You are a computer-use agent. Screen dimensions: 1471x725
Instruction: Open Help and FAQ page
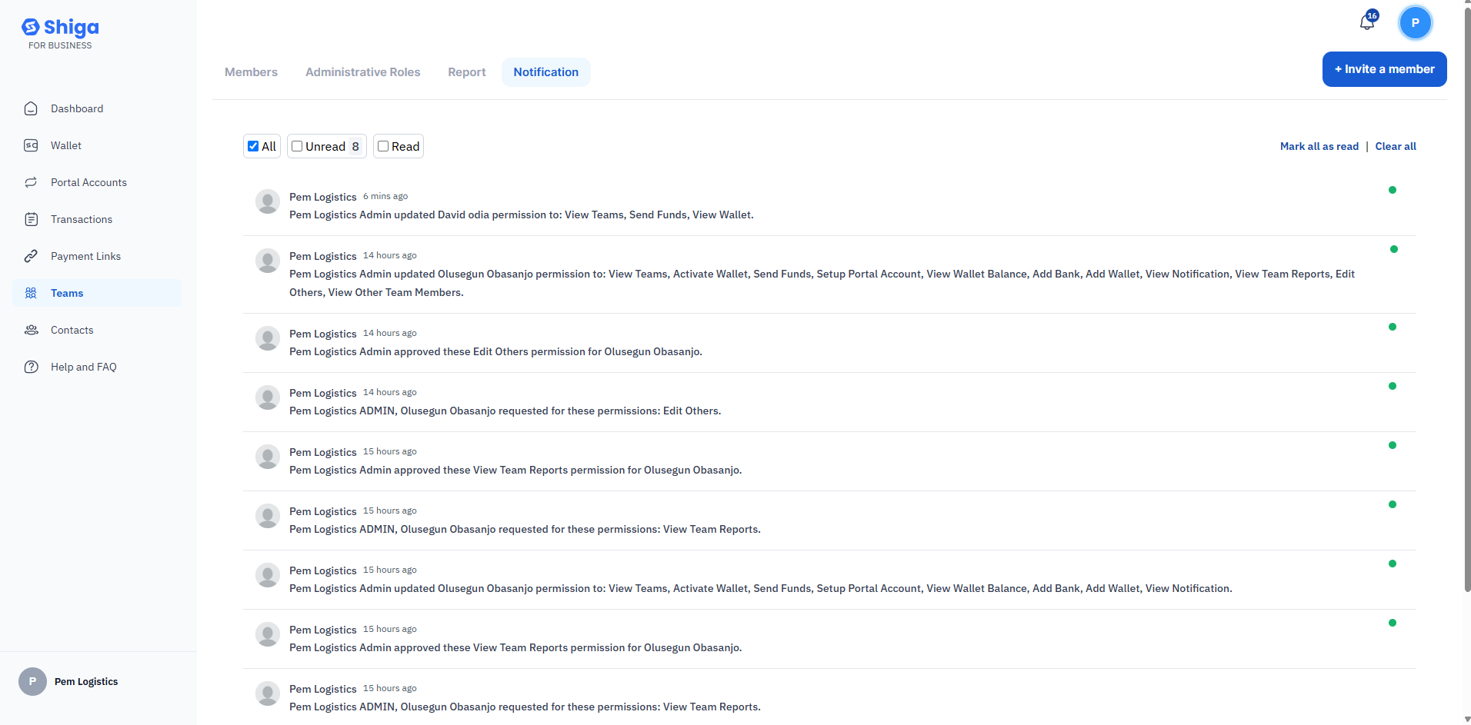click(97, 367)
